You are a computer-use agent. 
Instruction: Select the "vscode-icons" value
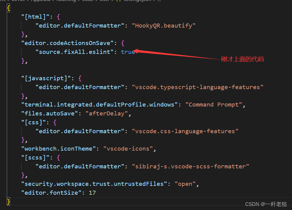128,149
